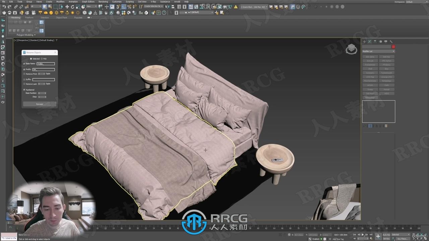Select the 'Selected' radio button
This screenshot has width=429, height=241.
(x=31, y=59)
